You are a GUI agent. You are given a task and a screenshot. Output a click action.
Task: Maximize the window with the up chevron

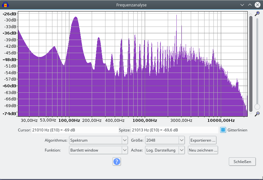pos(250,5)
